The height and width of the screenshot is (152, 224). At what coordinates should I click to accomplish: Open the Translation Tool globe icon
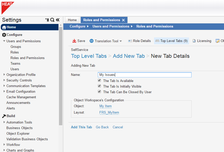click(91, 41)
